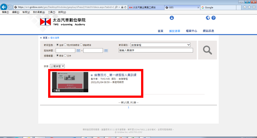This screenshot has height=138, width=257.
Task: Click the help question mark icon
Action: click(x=213, y=18)
